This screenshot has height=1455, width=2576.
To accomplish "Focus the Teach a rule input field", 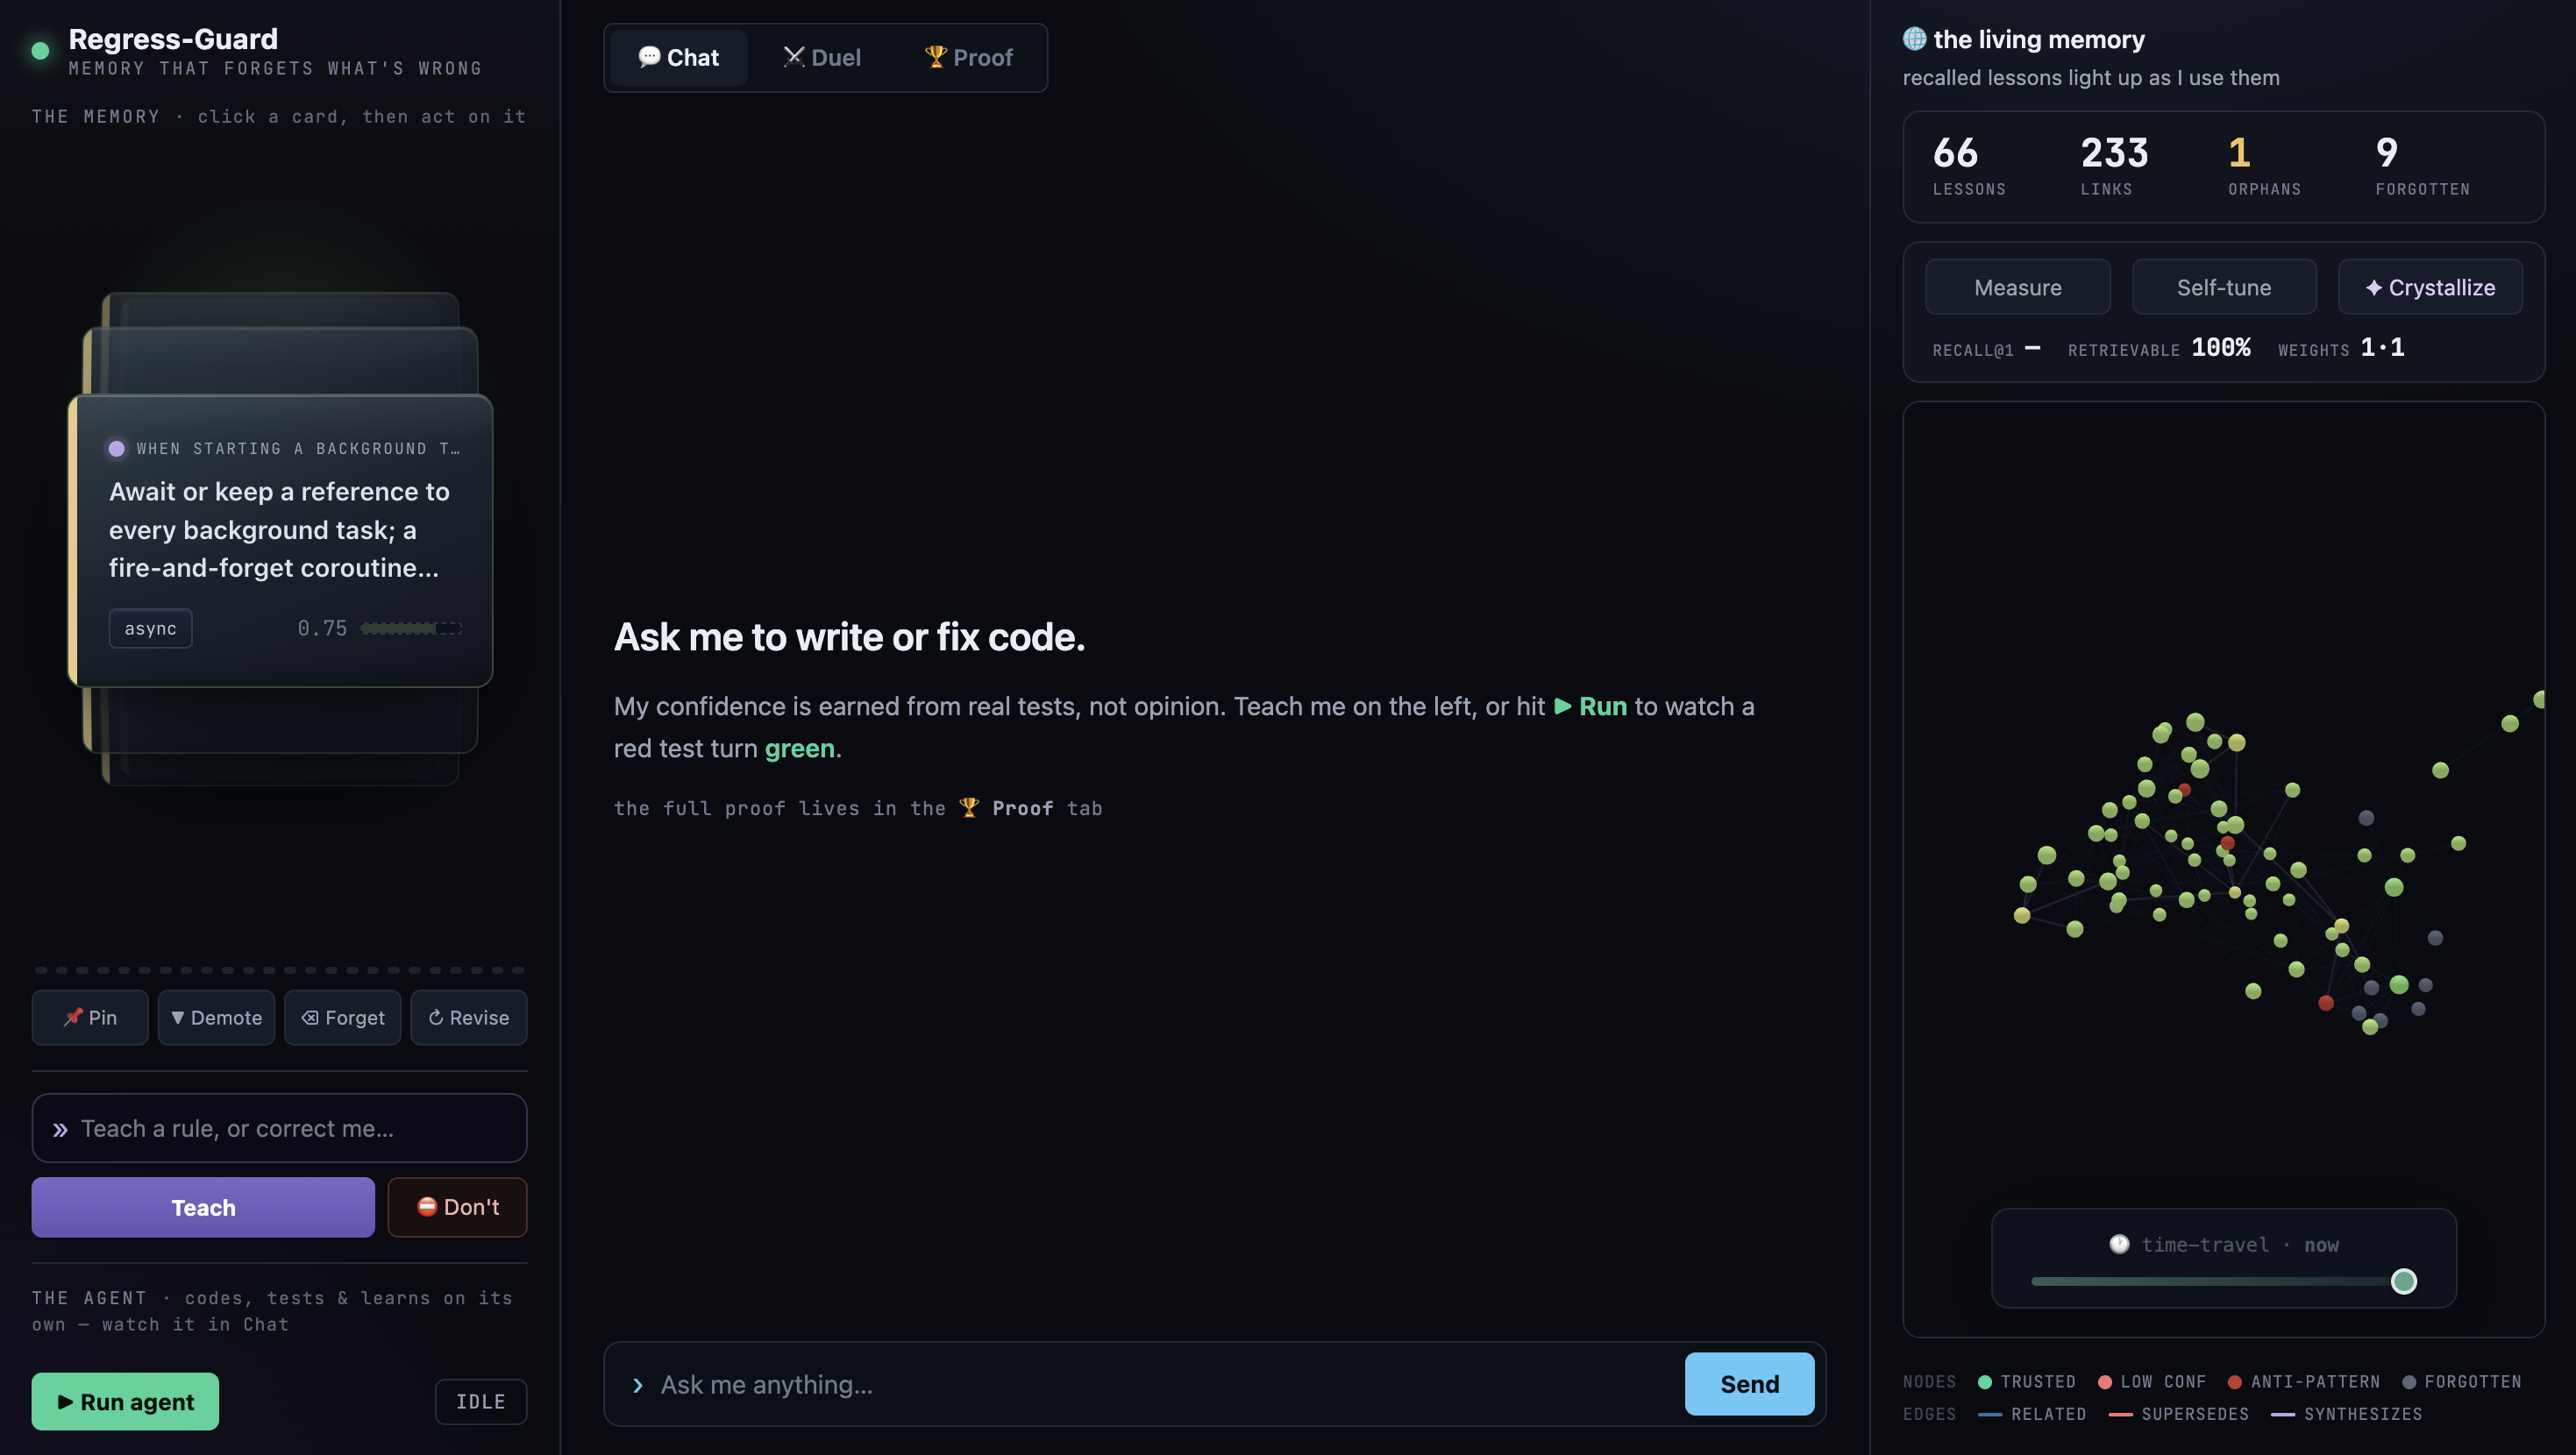I will tap(279, 1128).
